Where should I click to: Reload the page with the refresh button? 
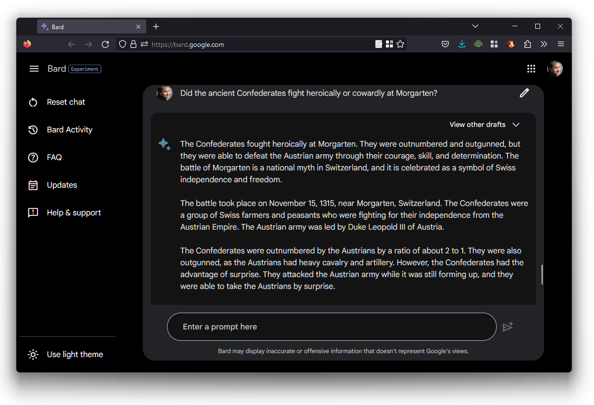click(x=105, y=44)
